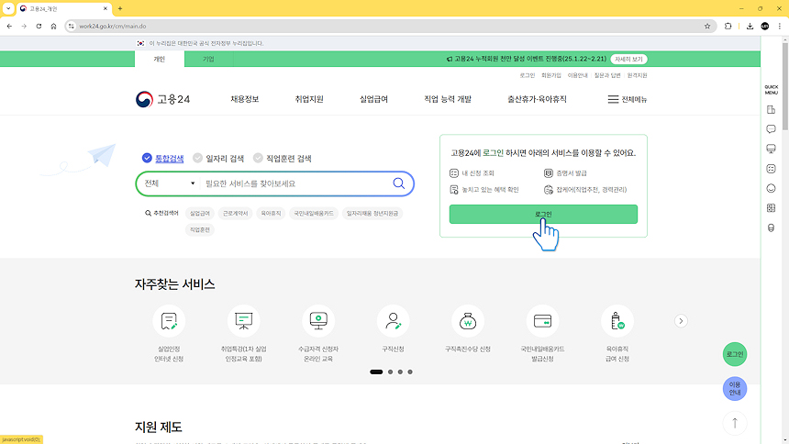The image size is (789, 444).
Task: Click the floating 이용안내 button
Action: 735,389
